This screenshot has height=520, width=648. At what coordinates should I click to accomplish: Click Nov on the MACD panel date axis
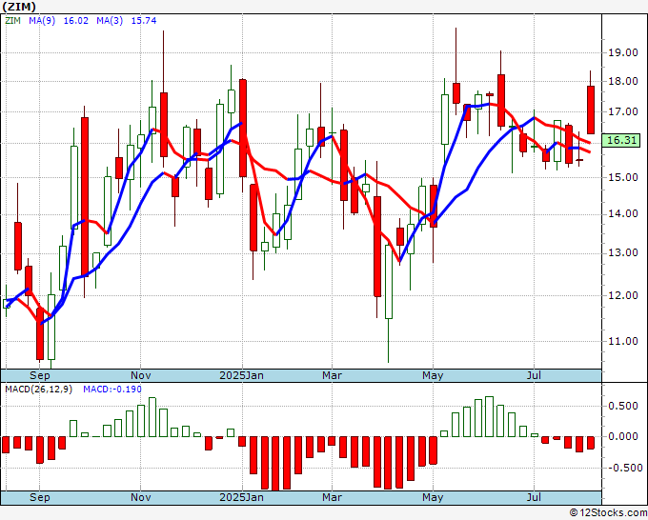(x=140, y=497)
